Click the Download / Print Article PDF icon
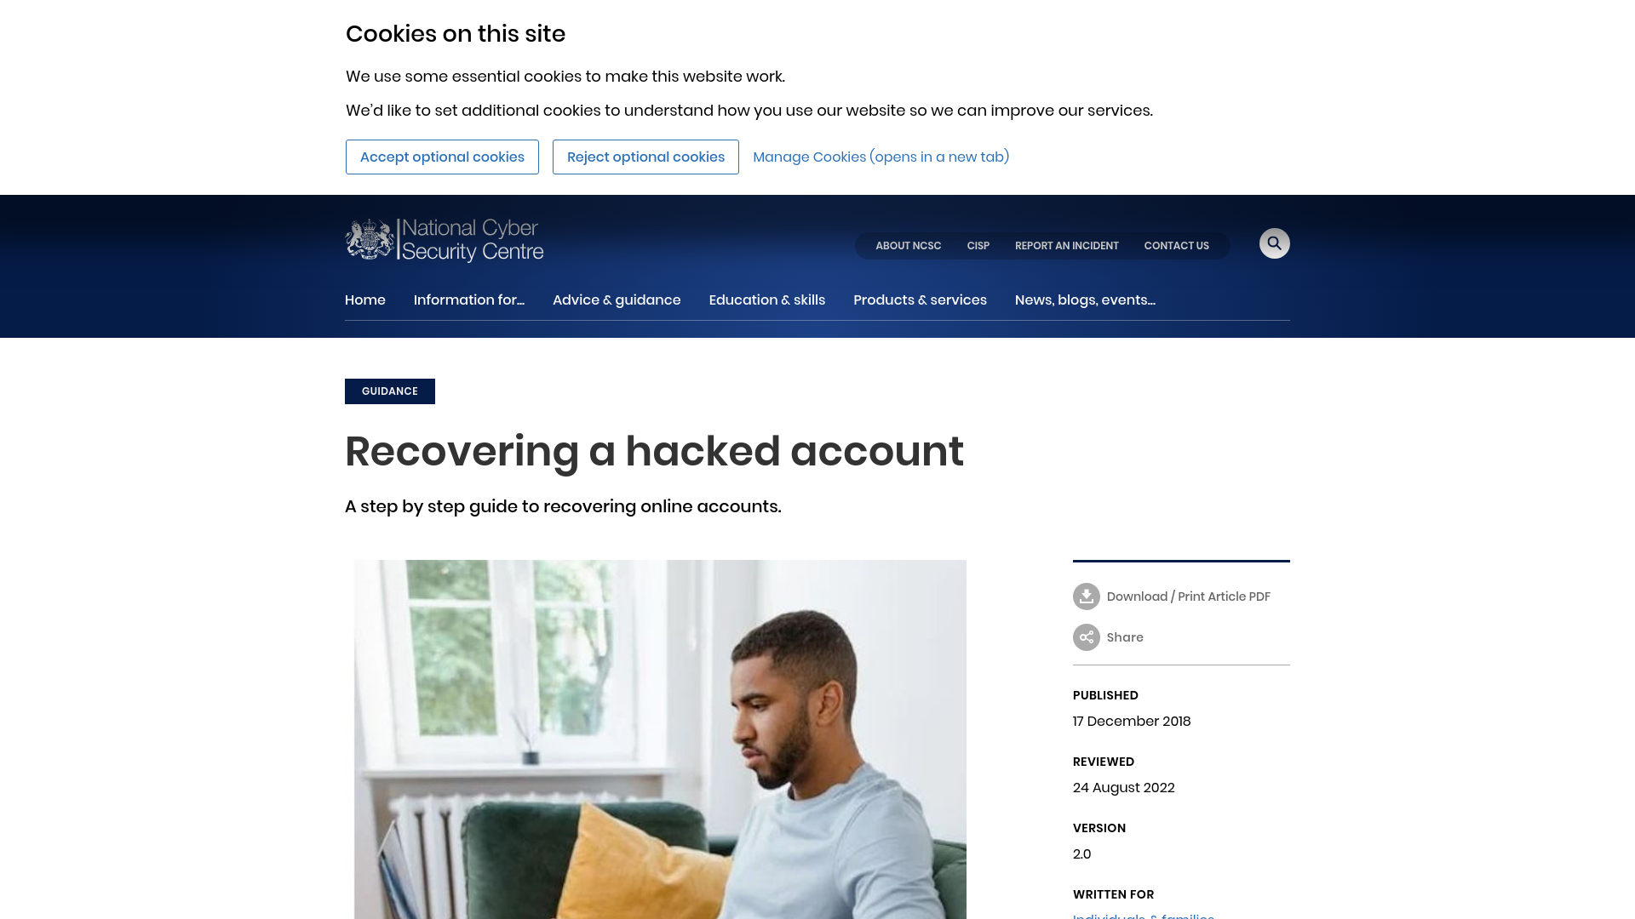 [x=1087, y=596]
